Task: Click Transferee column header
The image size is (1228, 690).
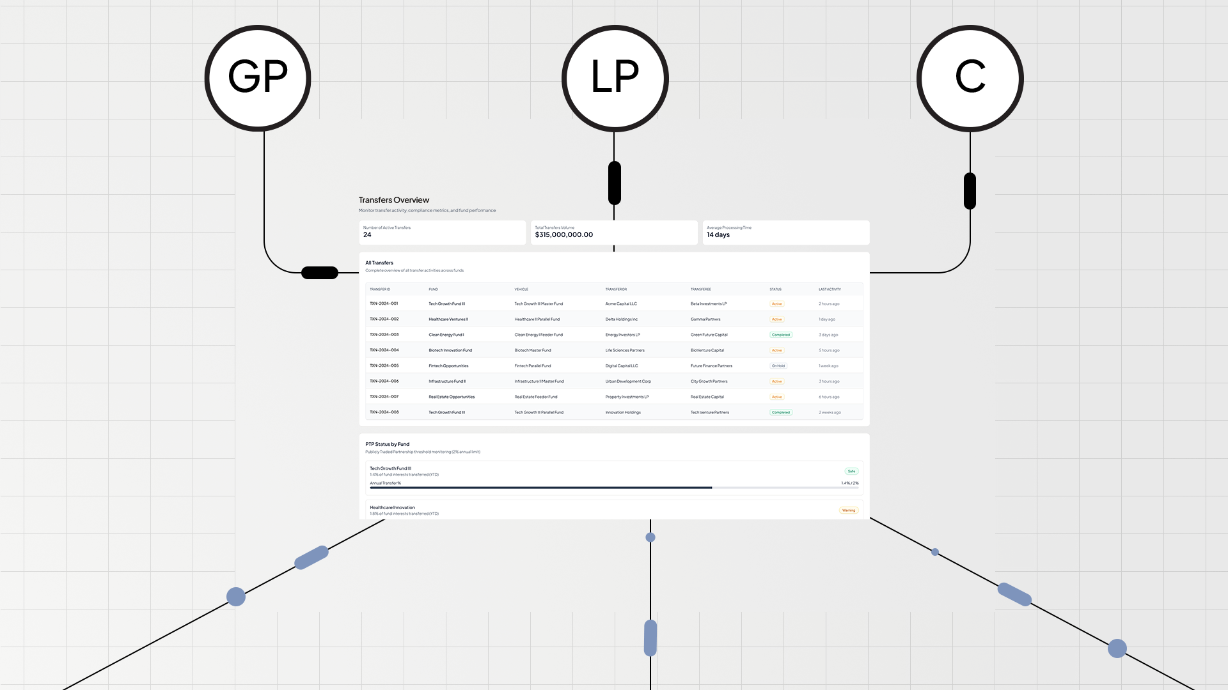Action: (700, 289)
